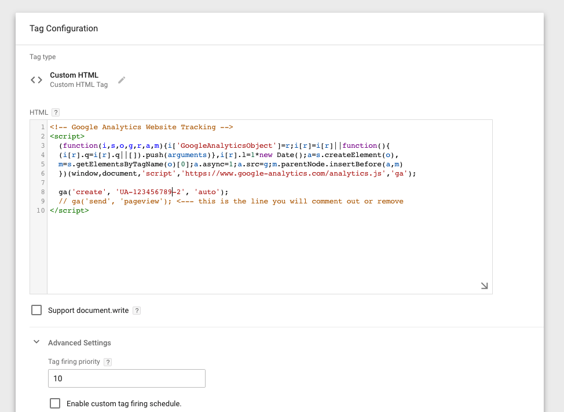Image resolution: width=564 pixels, height=412 pixels.
Task: Open help icon next to Support document.write
Action: (x=137, y=311)
